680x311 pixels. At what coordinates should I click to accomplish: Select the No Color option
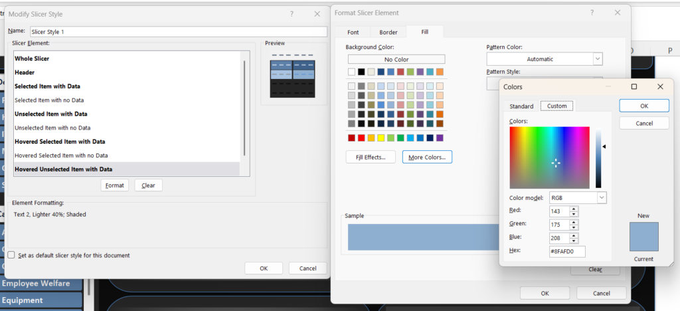(396, 59)
